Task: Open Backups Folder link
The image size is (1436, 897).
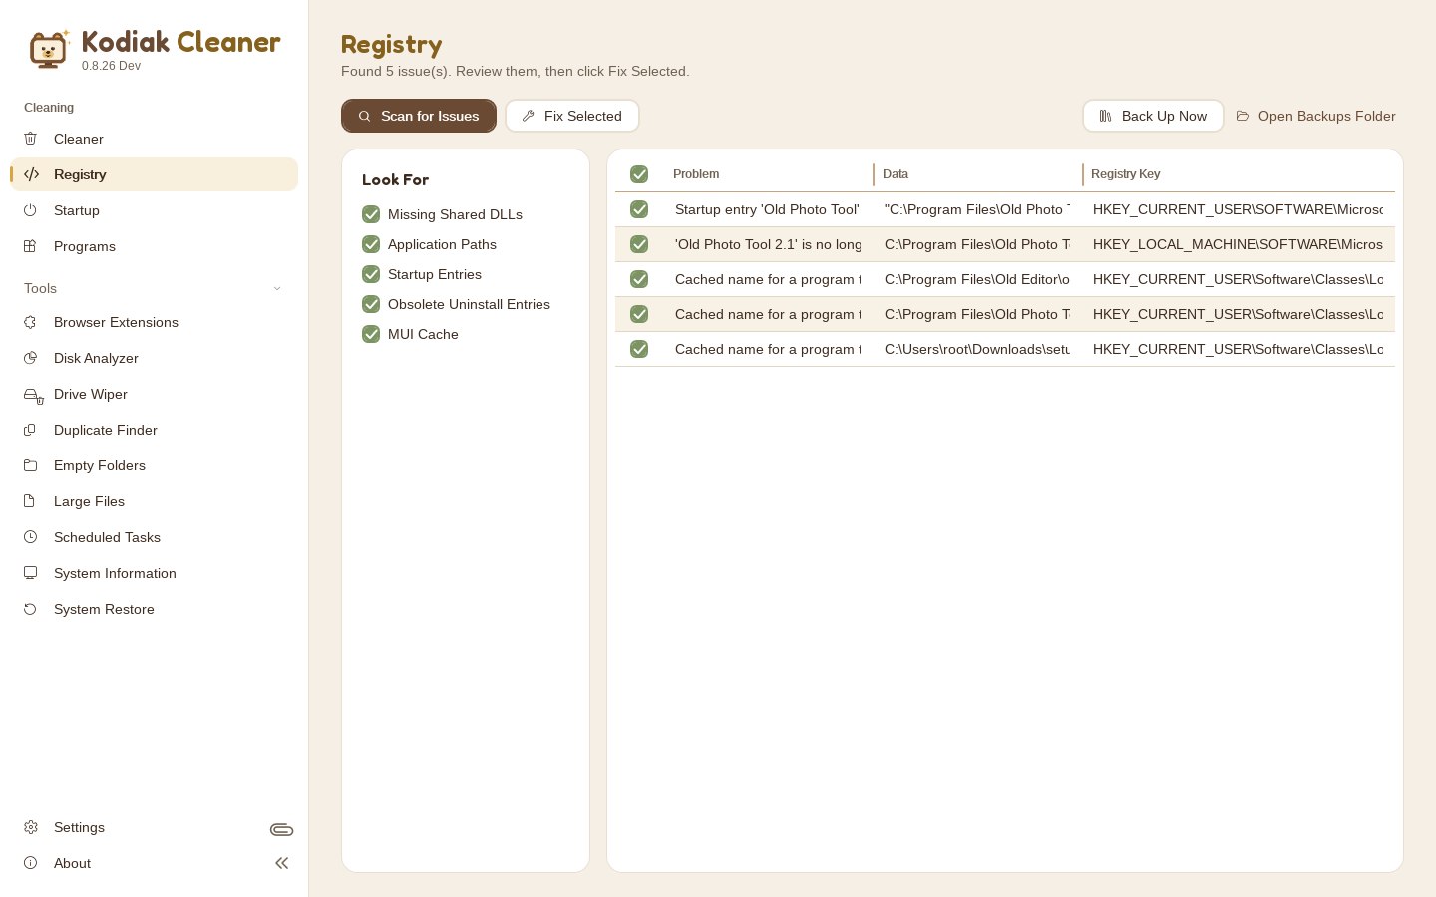Action: click(1315, 116)
